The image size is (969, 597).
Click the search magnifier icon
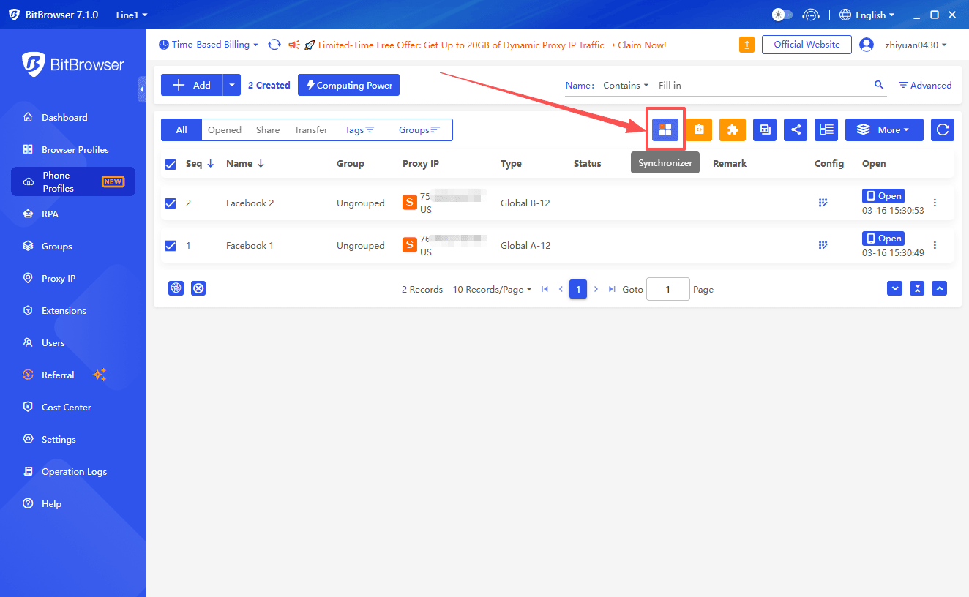879,85
